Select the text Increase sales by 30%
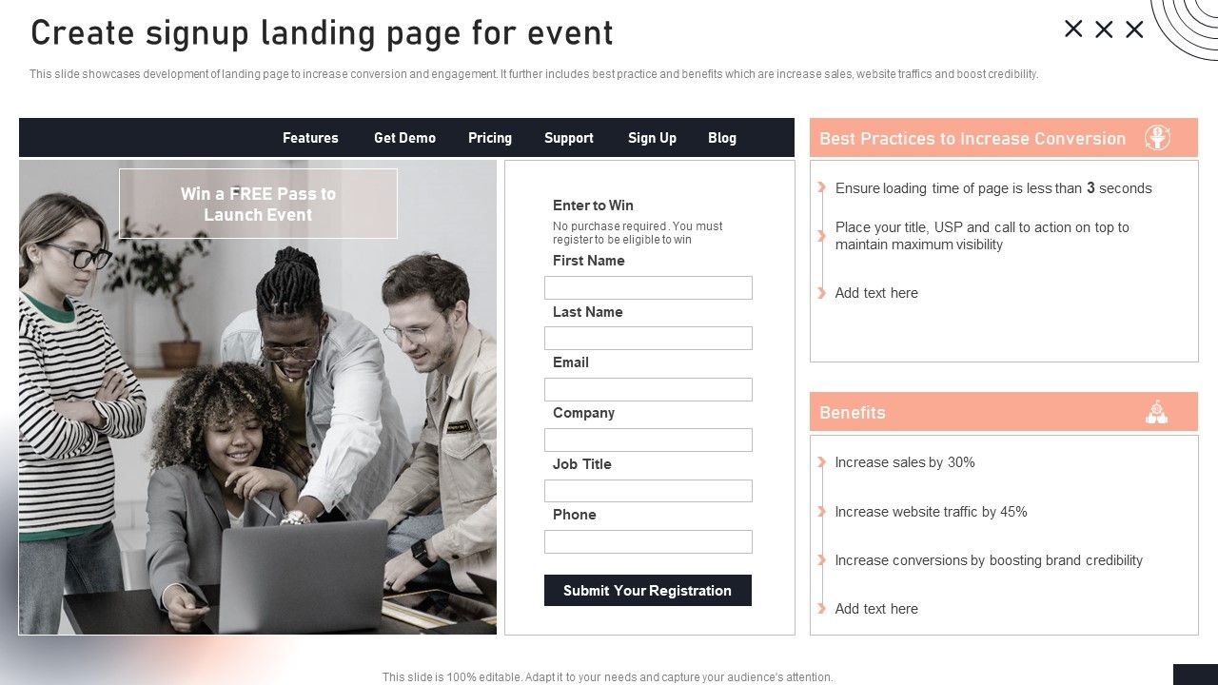 click(905, 462)
